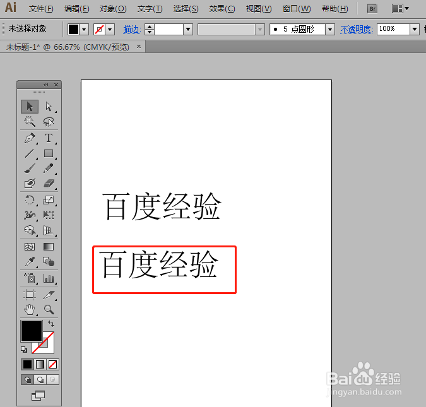Select the Hand tool

pos(30,310)
